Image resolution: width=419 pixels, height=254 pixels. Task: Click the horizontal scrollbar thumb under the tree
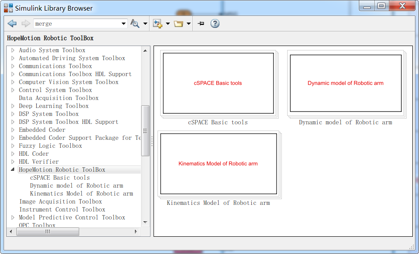point(48,231)
